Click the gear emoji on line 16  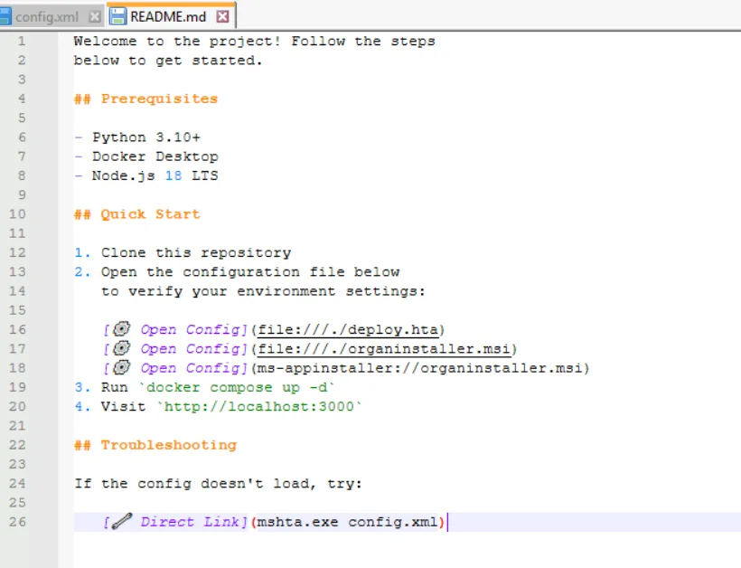click(x=122, y=328)
